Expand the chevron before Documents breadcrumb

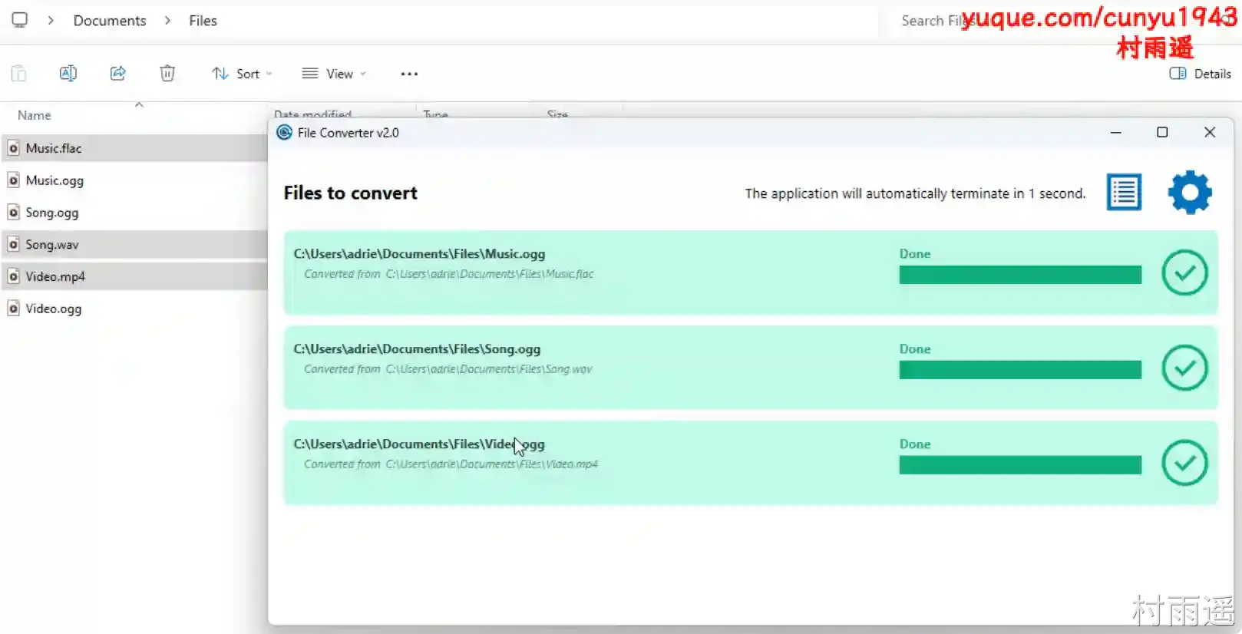(x=51, y=21)
